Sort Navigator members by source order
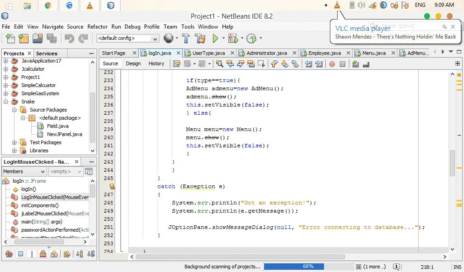Screen dimensions: 464x272 click(x=91, y=254)
